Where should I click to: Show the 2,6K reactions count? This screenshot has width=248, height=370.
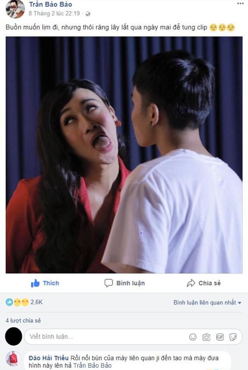[37, 302]
